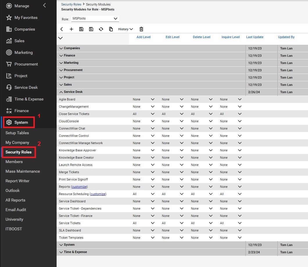Click the back arrow in the toolbar
The image size is (308, 267).
point(62,29)
